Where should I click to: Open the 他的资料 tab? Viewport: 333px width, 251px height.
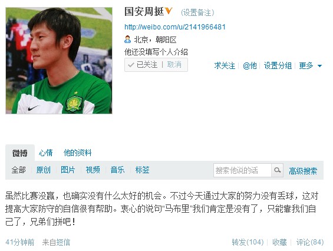point(78,153)
